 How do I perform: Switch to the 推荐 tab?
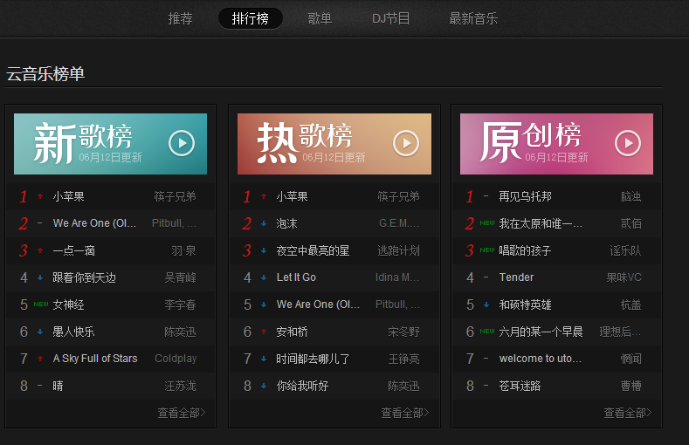181,18
